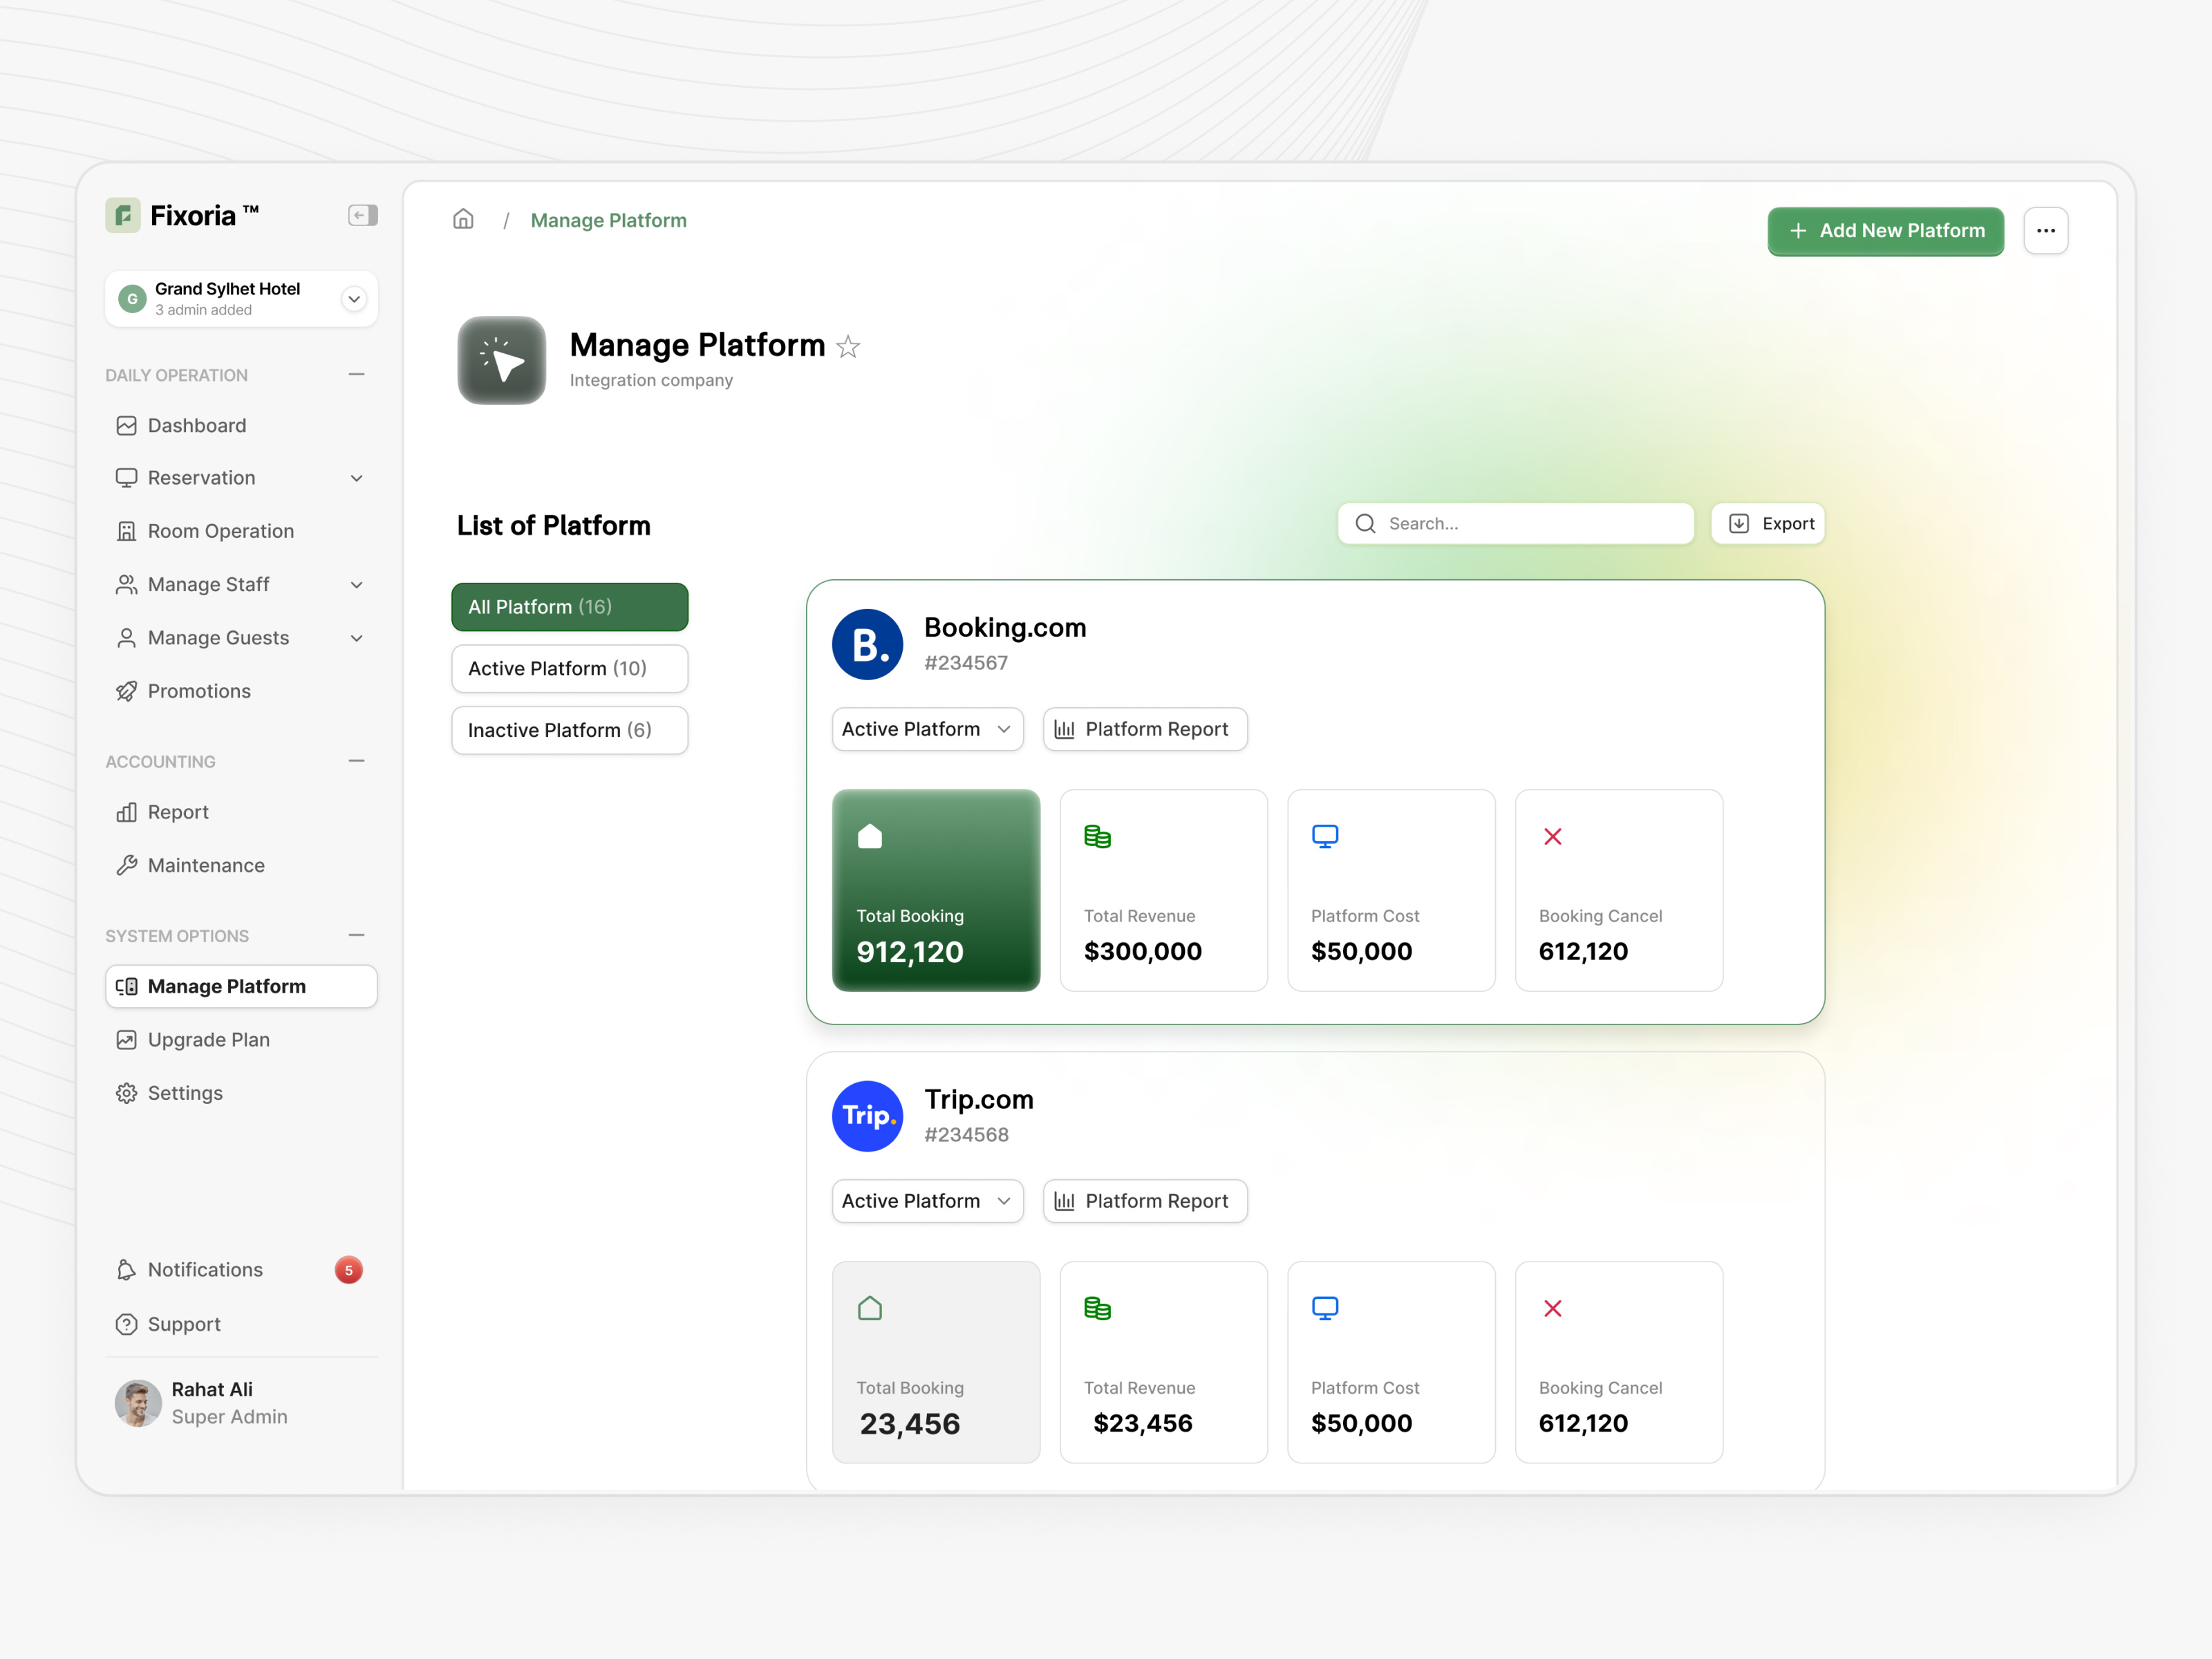Open the Active Platform dropdown for Booking.com
The width and height of the screenshot is (2212, 1659).
926,729
